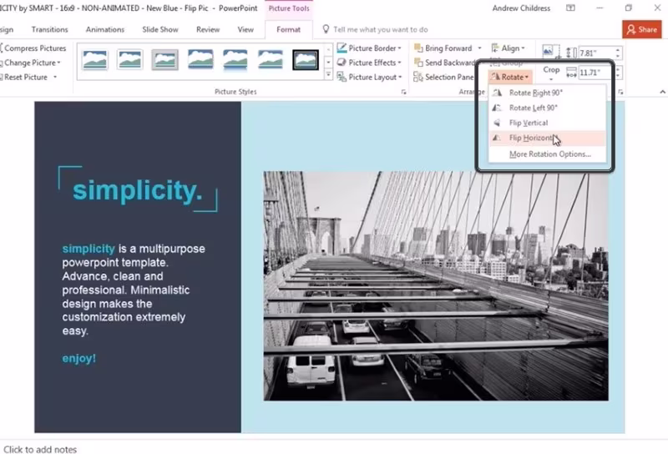Open the Change Picture dropdown
The width and height of the screenshot is (668, 454).
pyautogui.click(x=31, y=63)
